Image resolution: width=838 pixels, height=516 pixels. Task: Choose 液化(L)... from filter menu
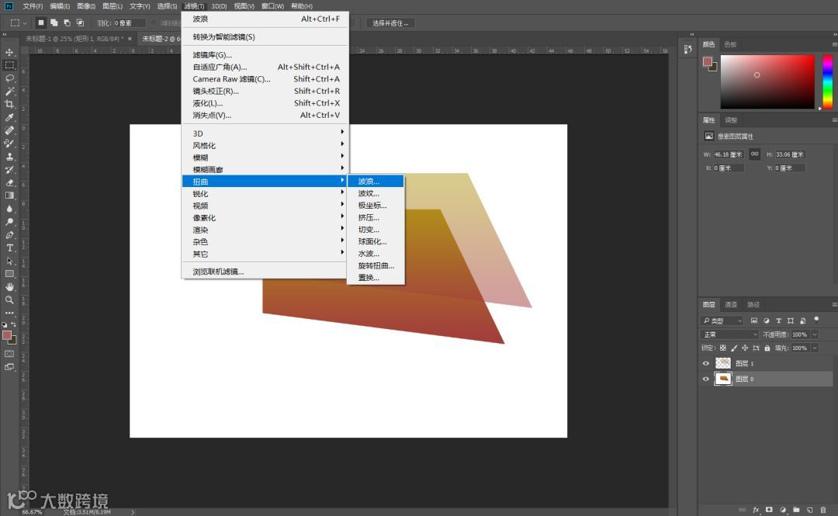click(265, 103)
